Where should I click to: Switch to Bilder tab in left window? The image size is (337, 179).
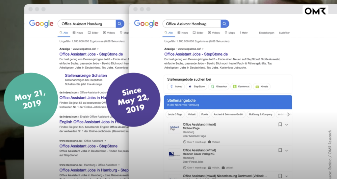coord(93,33)
